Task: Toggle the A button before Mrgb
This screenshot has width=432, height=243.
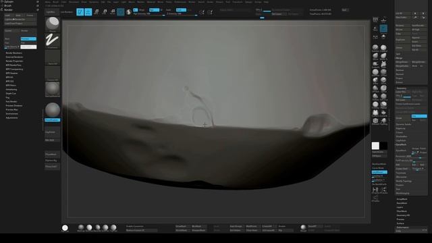Action: click(135, 10)
